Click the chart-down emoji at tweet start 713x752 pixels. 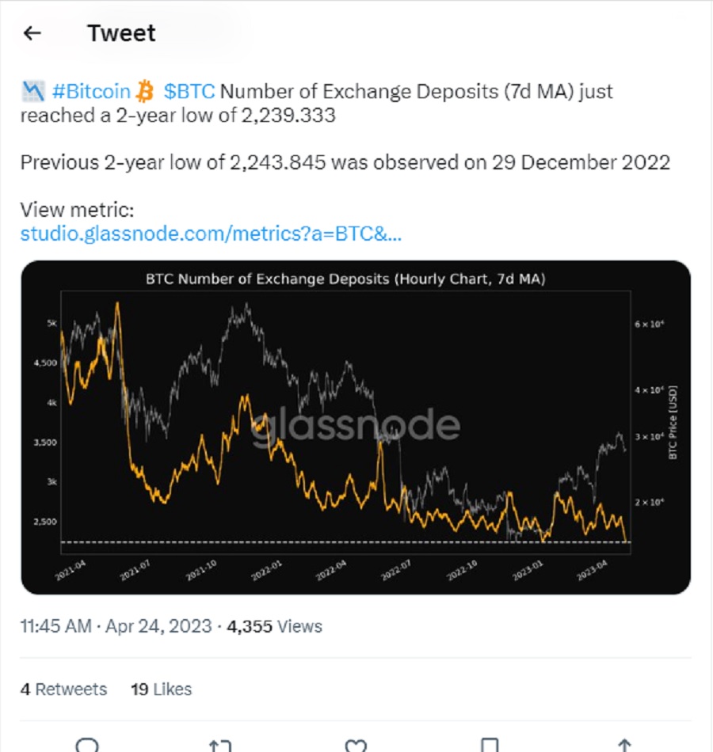click(x=33, y=91)
